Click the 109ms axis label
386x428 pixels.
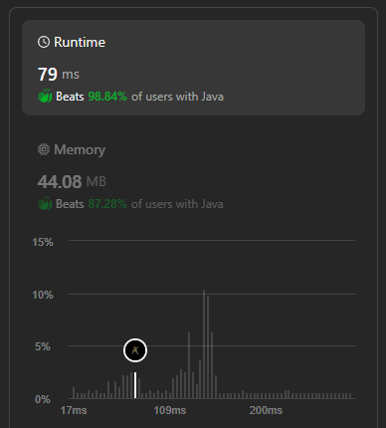click(170, 410)
